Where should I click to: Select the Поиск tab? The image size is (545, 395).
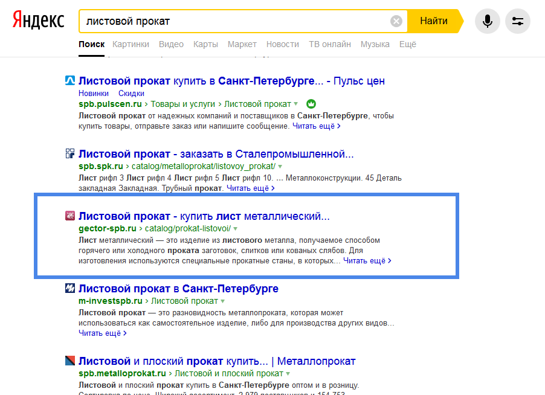tap(91, 44)
